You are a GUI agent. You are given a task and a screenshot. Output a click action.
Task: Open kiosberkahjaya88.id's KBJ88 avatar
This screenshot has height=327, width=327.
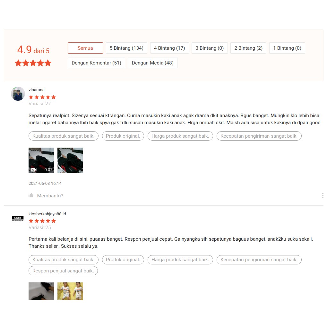pos(18,219)
